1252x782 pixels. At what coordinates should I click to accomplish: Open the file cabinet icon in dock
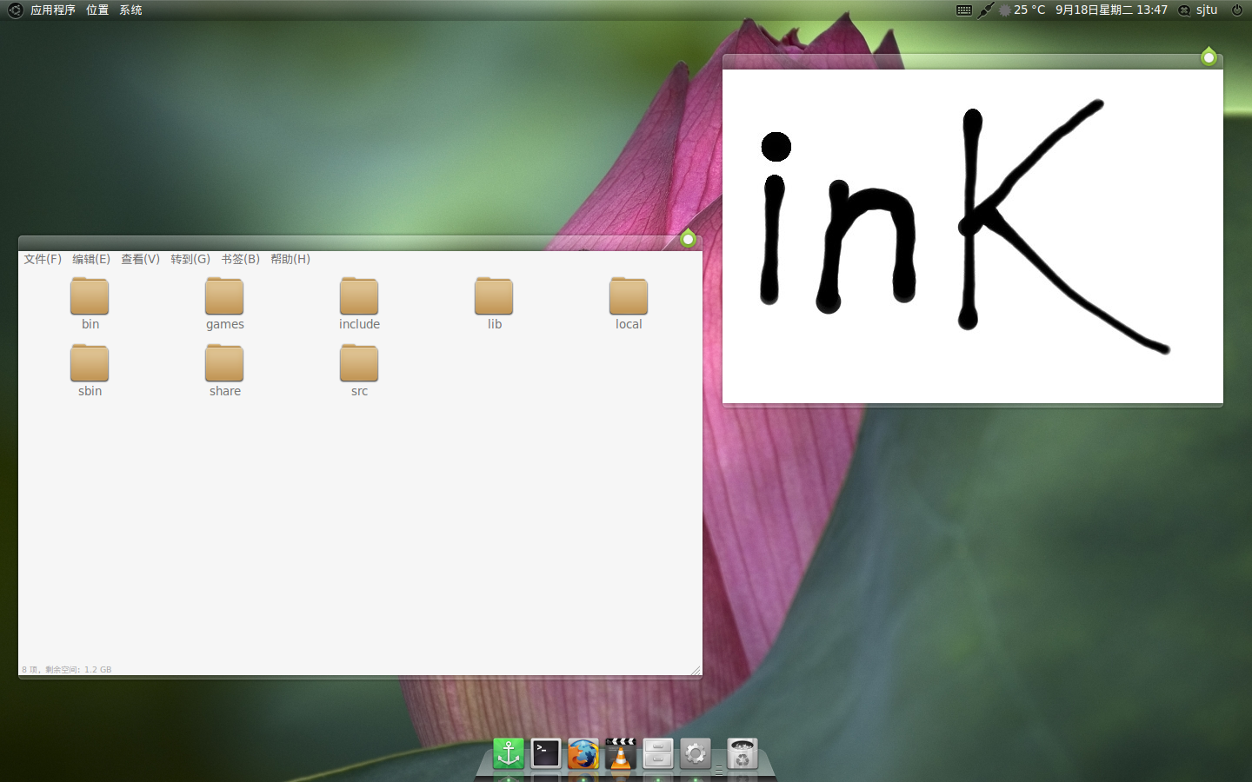pos(658,753)
